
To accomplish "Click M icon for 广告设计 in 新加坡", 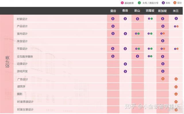I will coord(163,79).
